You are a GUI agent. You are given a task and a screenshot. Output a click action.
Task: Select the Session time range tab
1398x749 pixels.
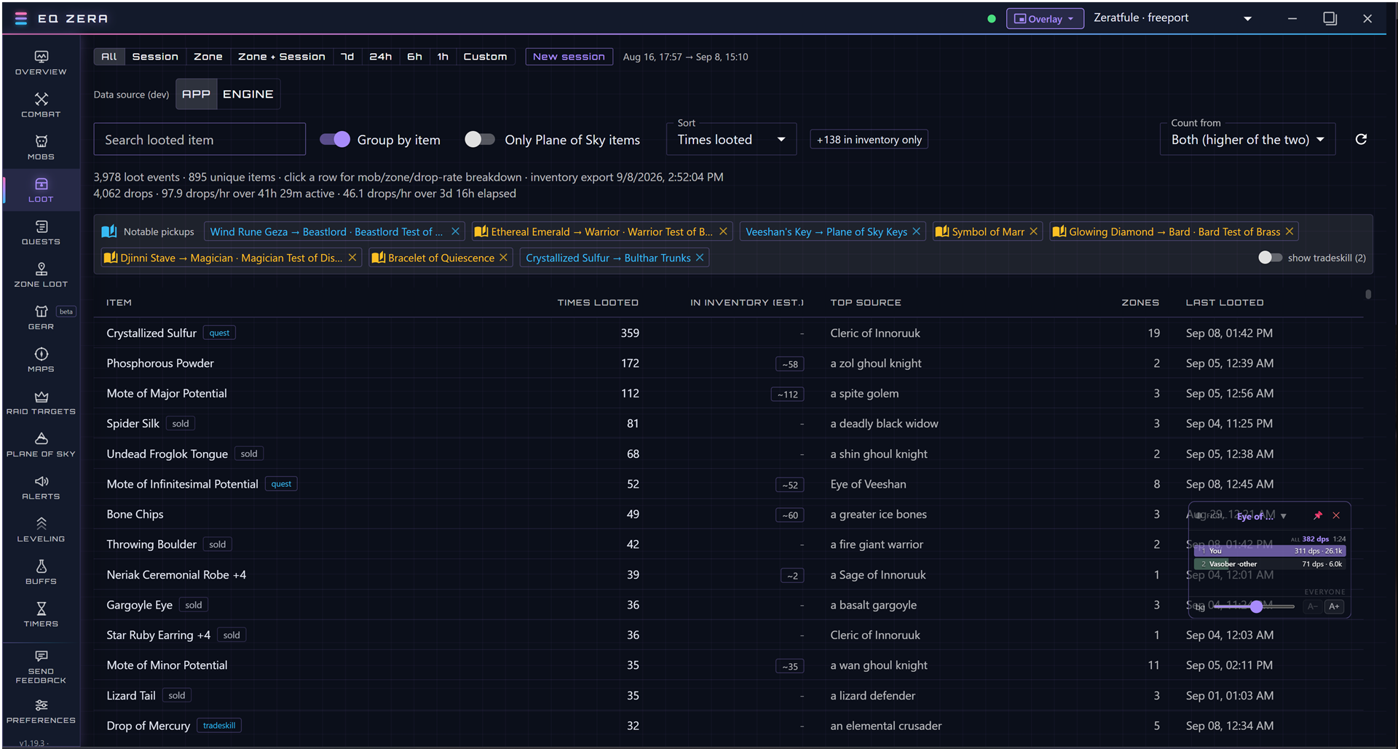(x=155, y=57)
